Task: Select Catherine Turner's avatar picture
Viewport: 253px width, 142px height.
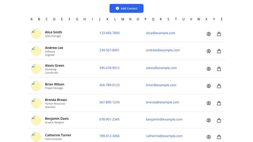Action: 36,137
